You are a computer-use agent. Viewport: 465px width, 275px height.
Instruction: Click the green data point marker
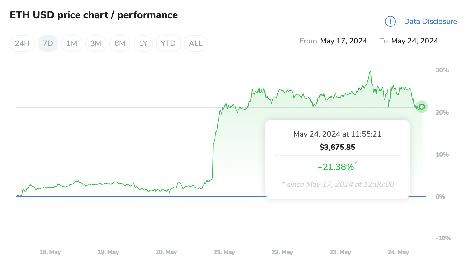(422, 107)
